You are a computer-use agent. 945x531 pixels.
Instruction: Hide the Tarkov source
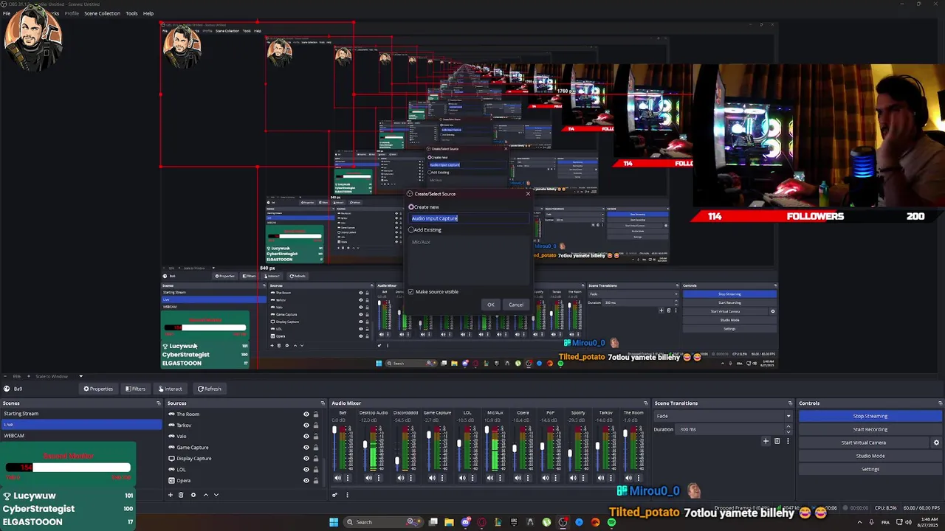[306, 425]
